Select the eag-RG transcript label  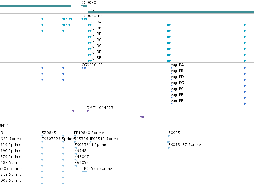click(x=95, y=40)
